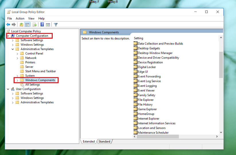236x155 pixels.
Task: Expand Windows Settings under Computer Configuration
Action: pos(13,45)
